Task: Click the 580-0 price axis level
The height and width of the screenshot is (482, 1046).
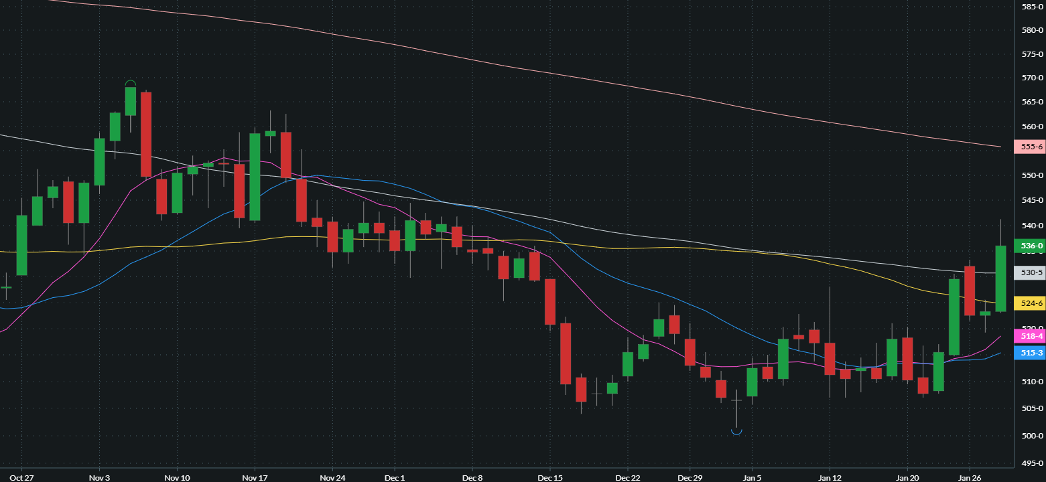Action: (x=1030, y=30)
